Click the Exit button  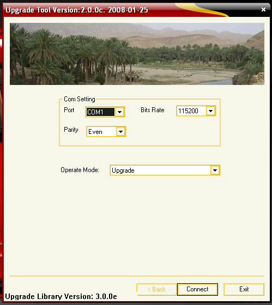pos(244,289)
